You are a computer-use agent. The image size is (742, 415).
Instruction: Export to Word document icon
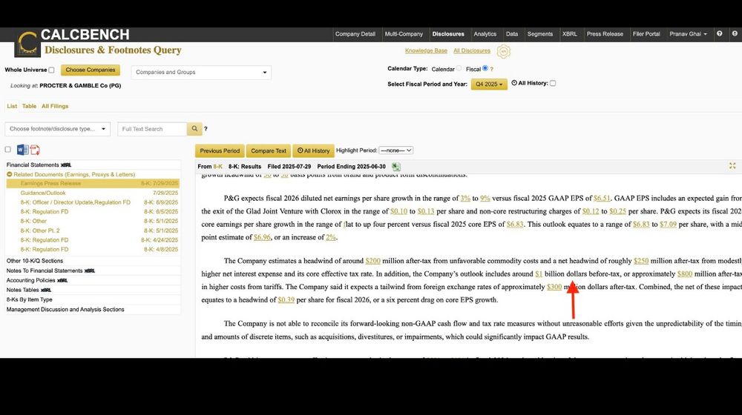(x=22, y=150)
